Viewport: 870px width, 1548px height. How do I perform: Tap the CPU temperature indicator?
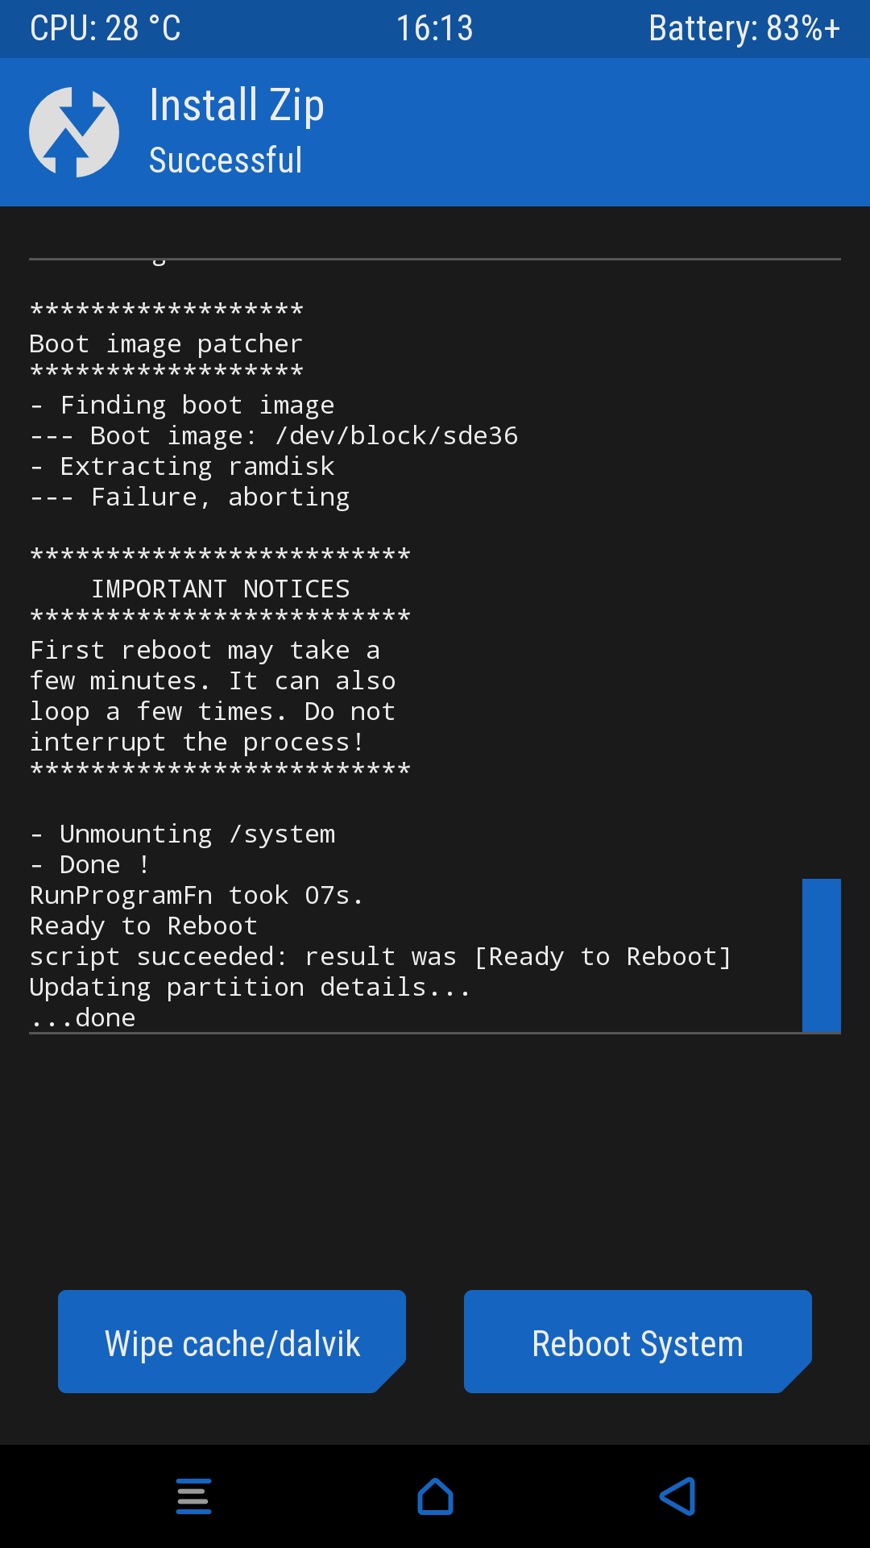pos(106,28)
